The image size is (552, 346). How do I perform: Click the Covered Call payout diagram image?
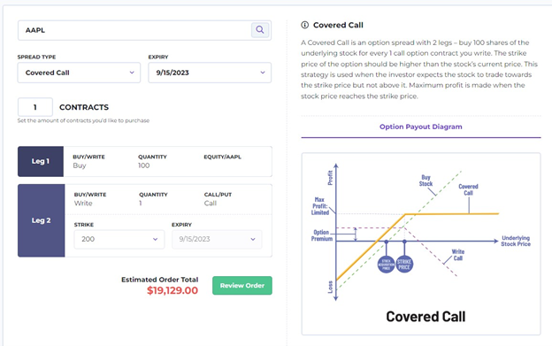[421, 243]
